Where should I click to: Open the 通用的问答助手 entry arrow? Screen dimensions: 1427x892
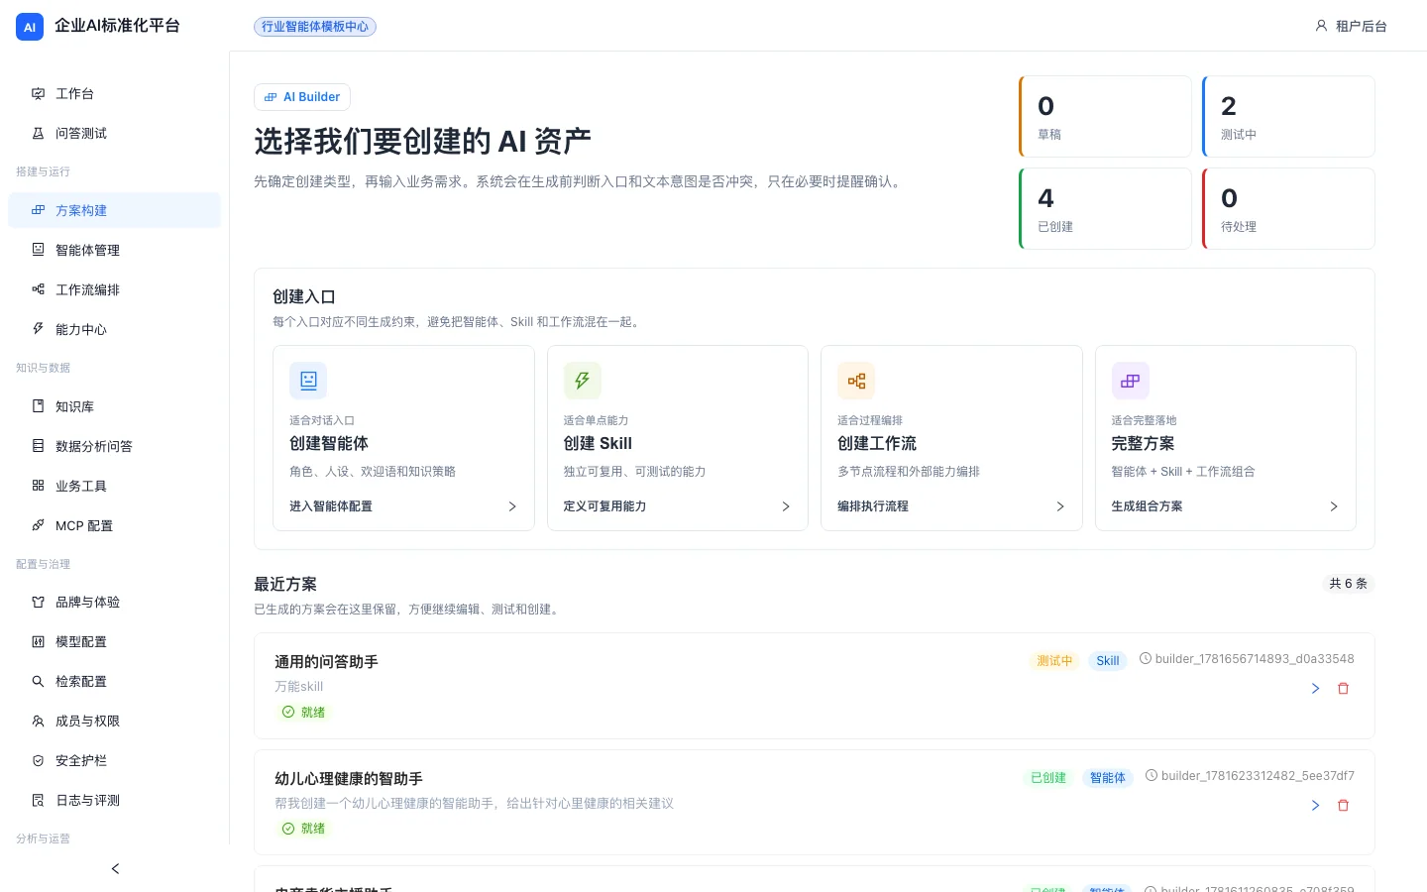click(x=1315, y=689)
